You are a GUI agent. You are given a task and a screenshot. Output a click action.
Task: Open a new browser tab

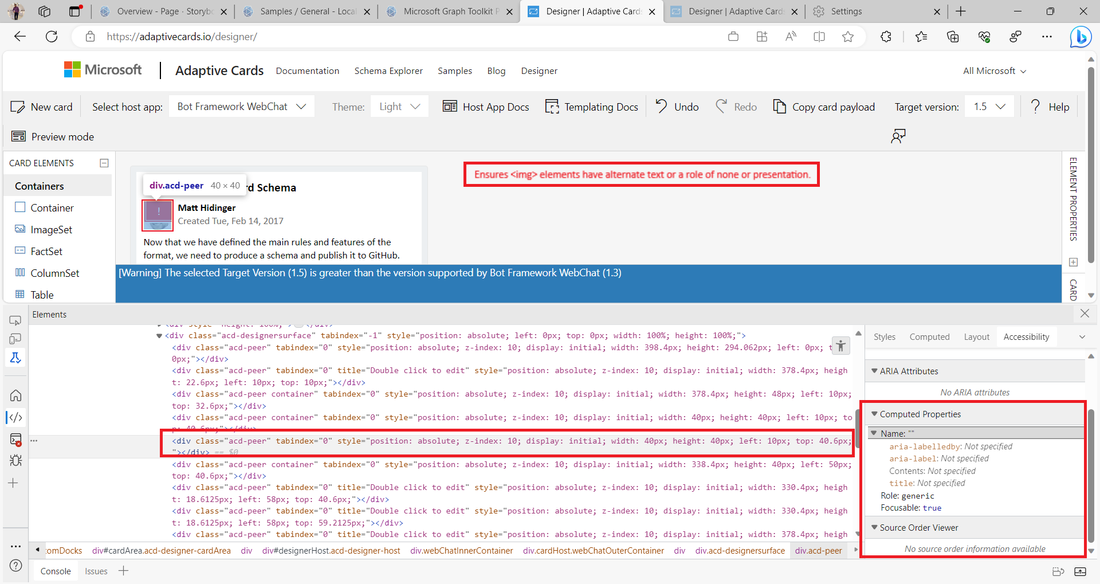(x=961, y=11)
